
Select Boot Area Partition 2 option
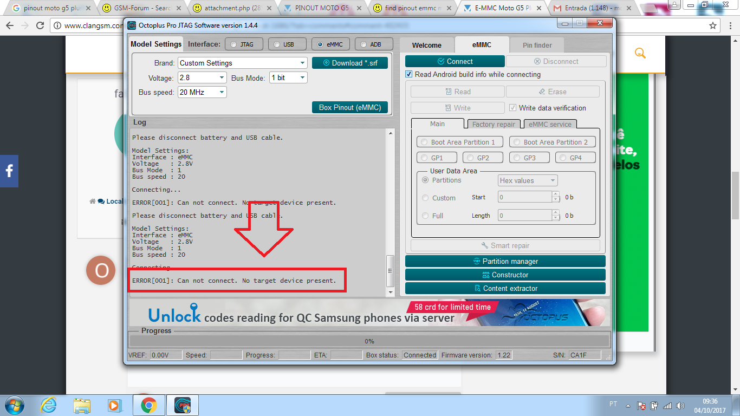point(552,142)
